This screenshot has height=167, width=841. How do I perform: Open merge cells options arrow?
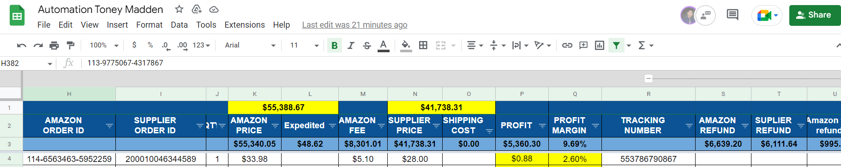pos(453,45)
